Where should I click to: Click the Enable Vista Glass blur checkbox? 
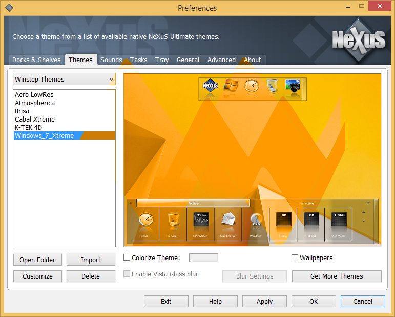tap(127, 274)
